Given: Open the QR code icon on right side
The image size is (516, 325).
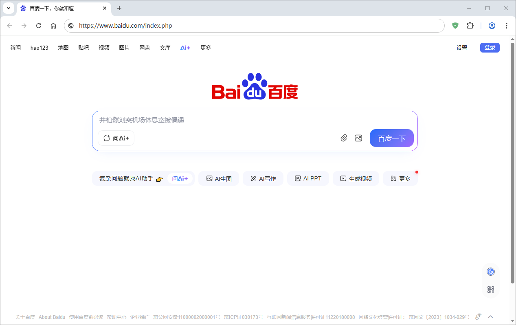Looking at the screenshot, I should pyautogui.click(x=490, y=290).
